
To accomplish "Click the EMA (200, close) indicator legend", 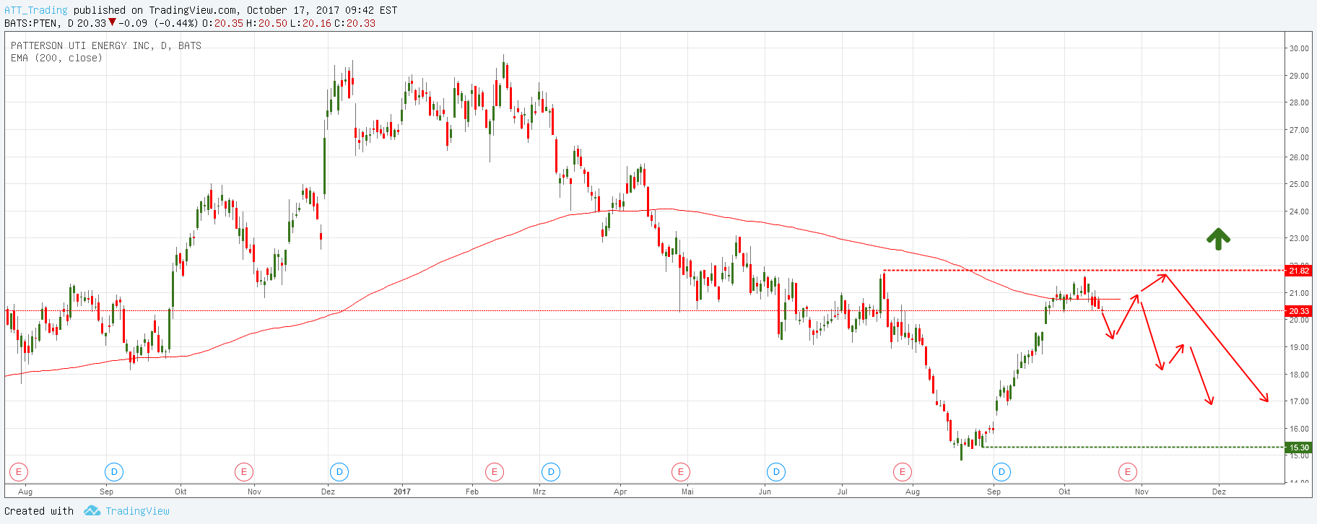I will 56,58.
